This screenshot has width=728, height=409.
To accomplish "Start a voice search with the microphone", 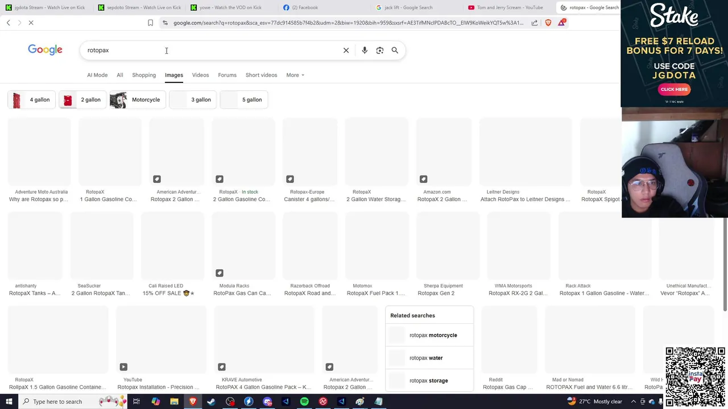I will click(x=365, y=50).
